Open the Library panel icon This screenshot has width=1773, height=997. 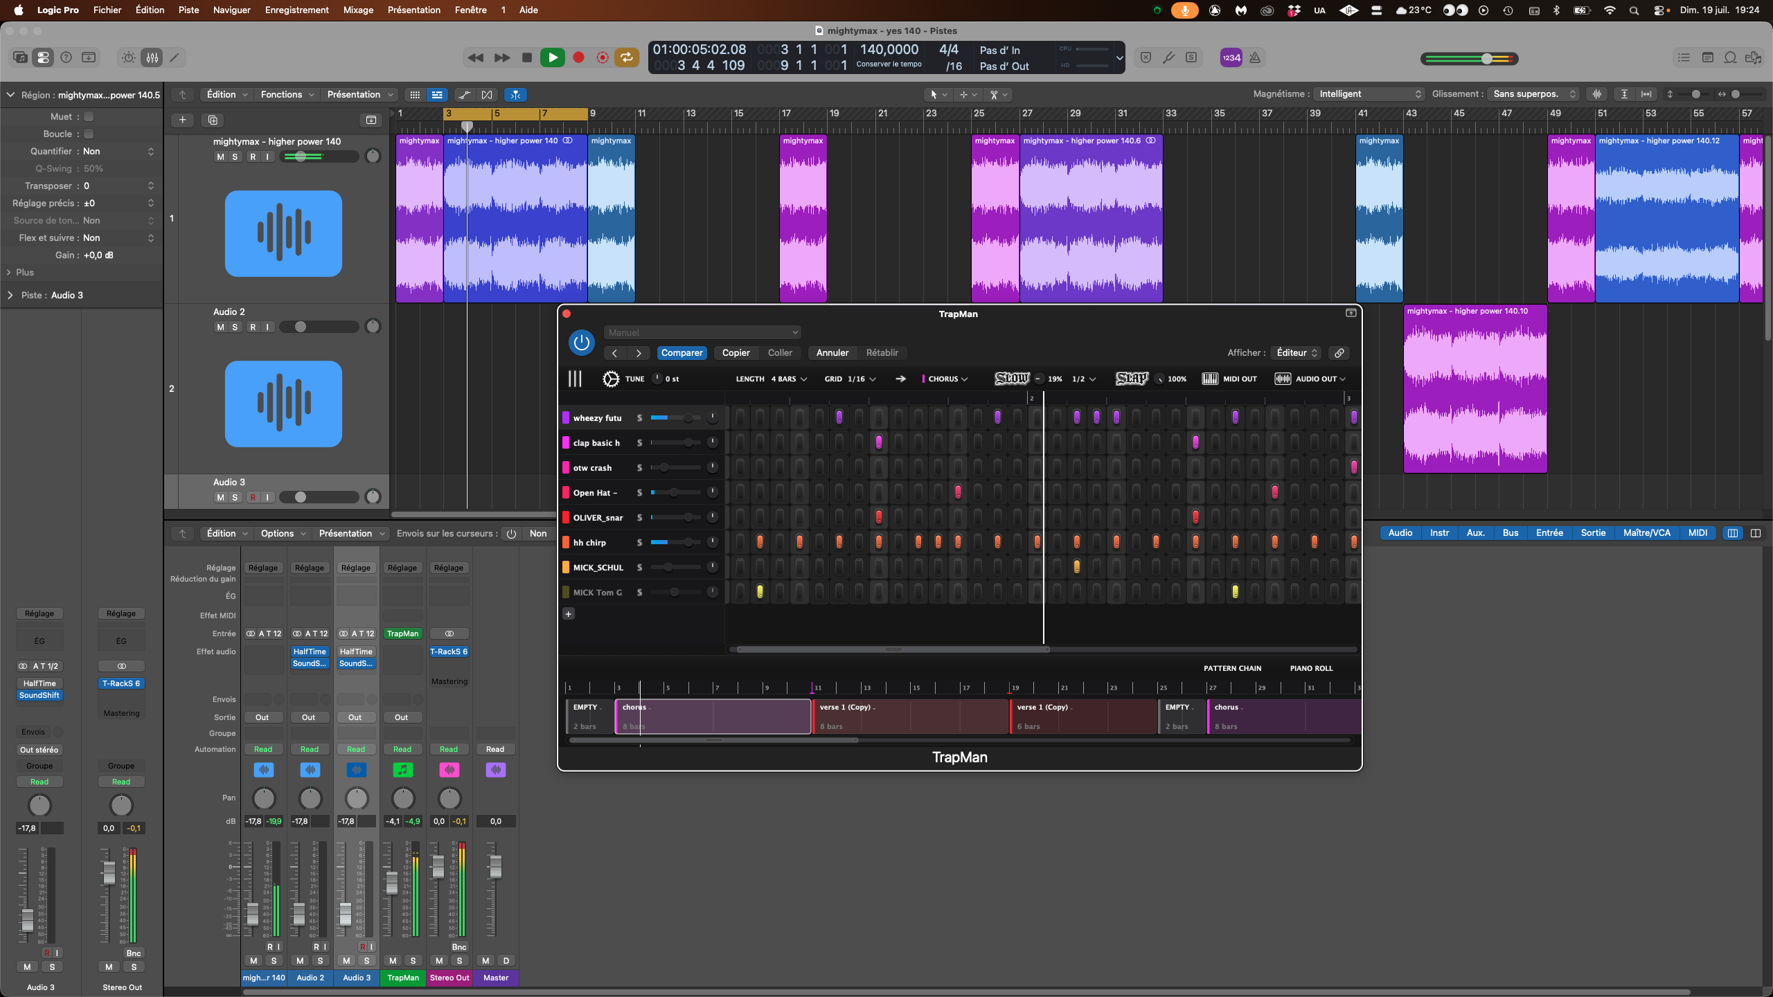click(x=20, y=57)
